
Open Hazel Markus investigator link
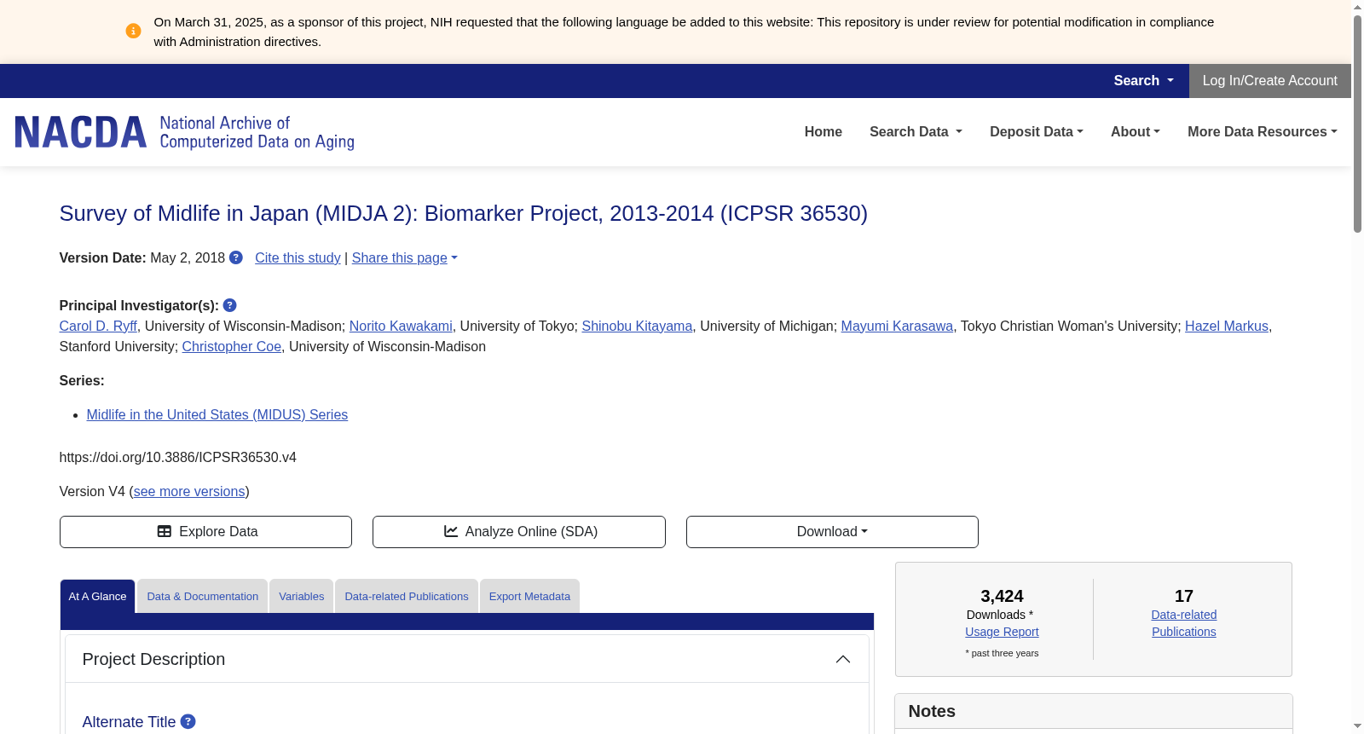[1227, 327]
